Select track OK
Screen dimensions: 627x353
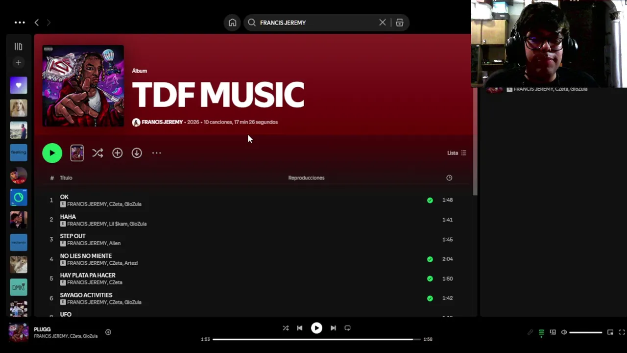coord(255,200)
